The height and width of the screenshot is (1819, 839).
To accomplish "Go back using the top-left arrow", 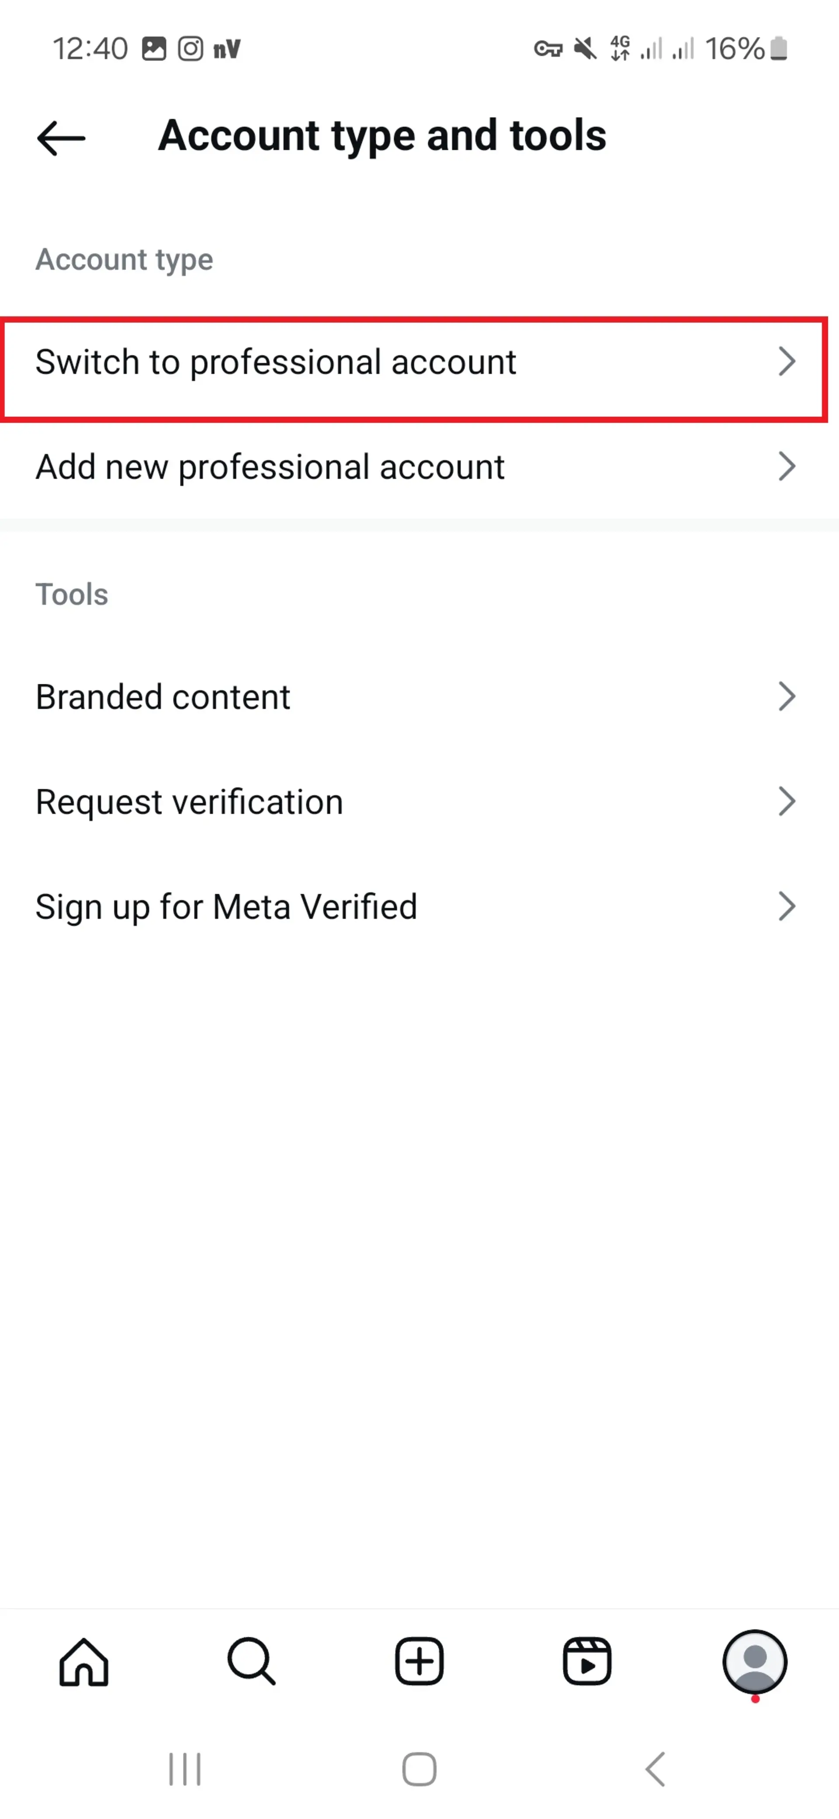I will 61,138.
